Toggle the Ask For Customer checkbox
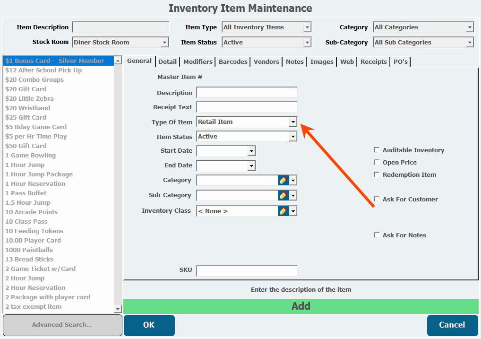Image resolution: width=481 pixels, height=339 pixels. click(377, 200)
